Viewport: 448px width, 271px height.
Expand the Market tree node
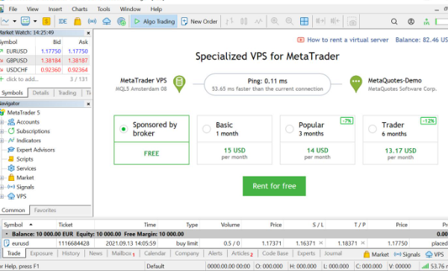point(2,178)
